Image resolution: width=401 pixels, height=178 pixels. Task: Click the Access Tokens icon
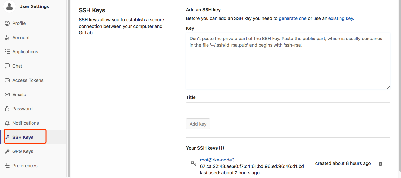pos(7,80)
